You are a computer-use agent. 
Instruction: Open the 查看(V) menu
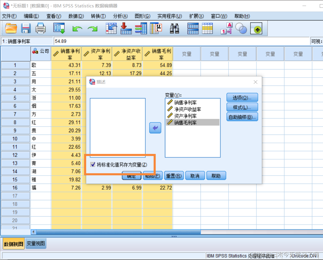coord(54,16)
